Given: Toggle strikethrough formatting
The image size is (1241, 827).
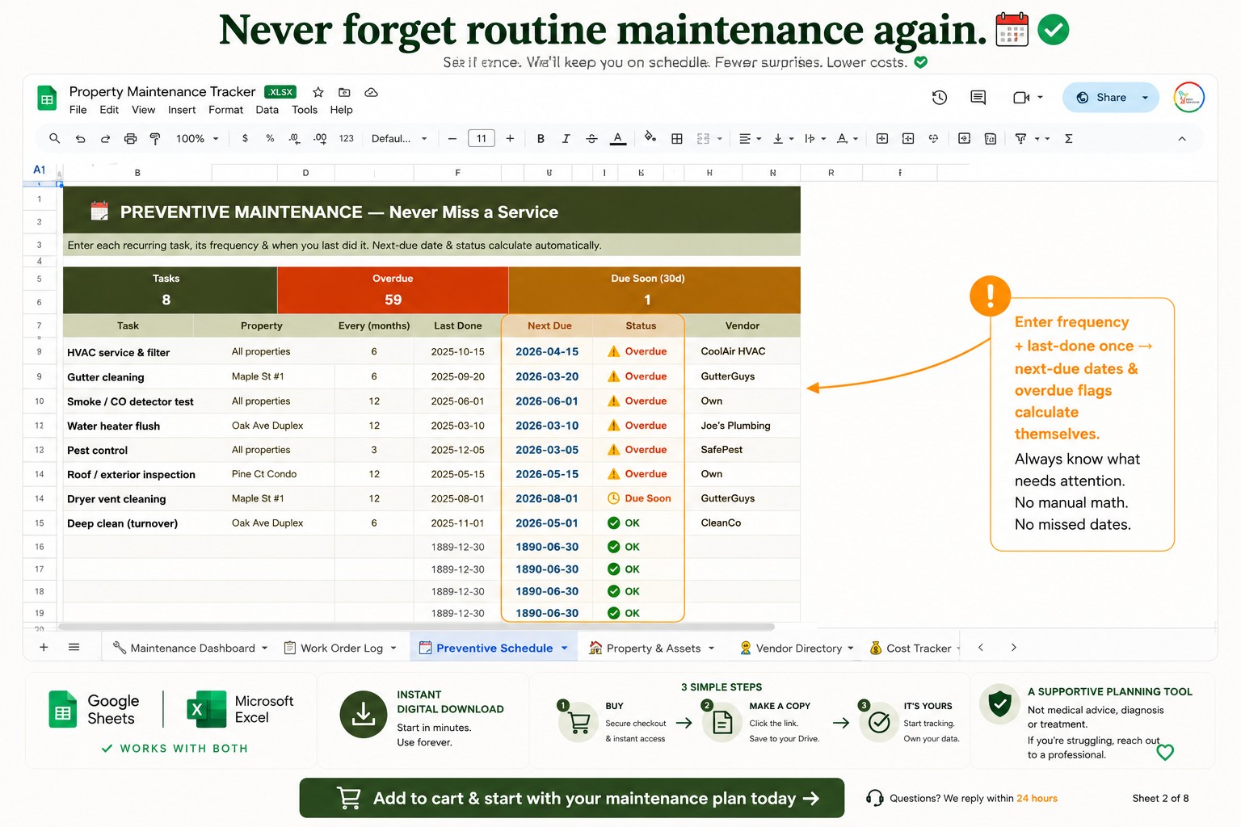Looking at the screenshot, I should point(592,139).
